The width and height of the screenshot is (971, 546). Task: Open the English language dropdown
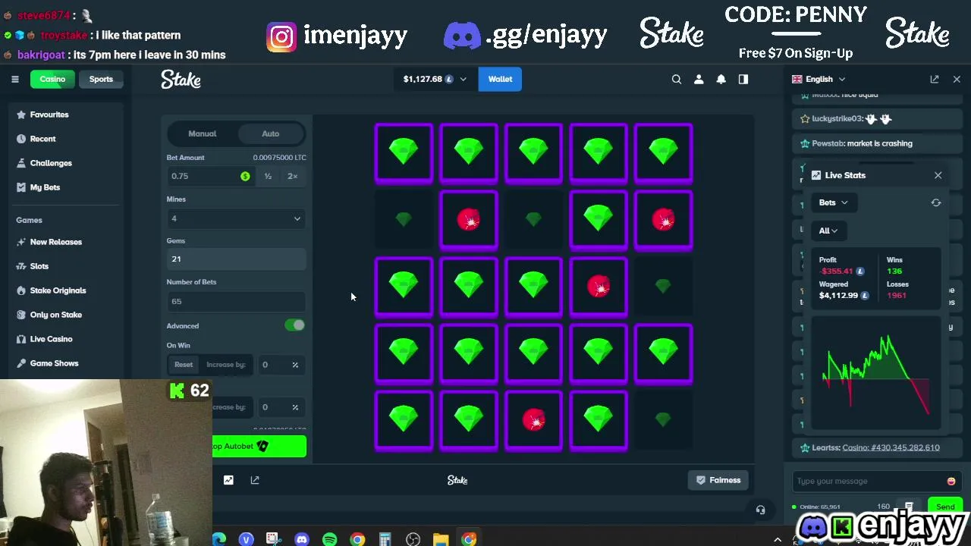coord(819,79)
